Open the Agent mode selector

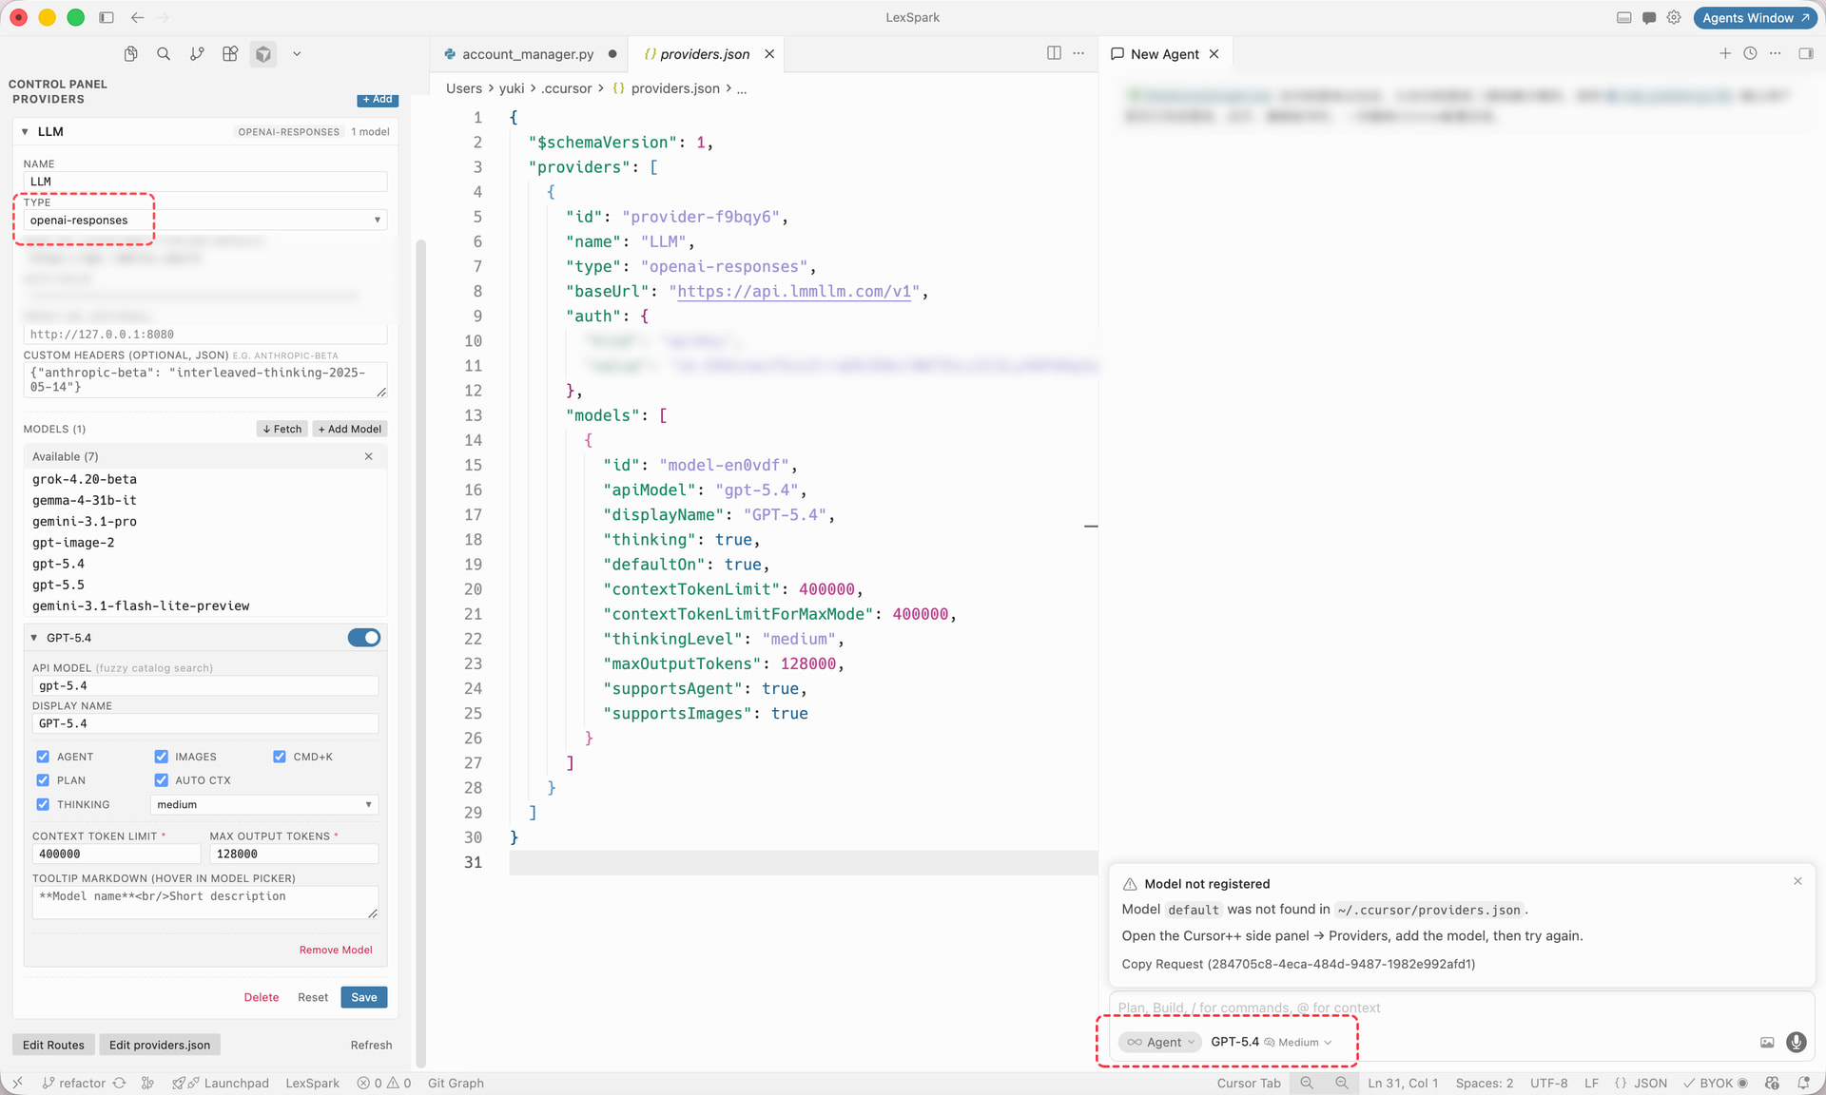point(1160,1042)
